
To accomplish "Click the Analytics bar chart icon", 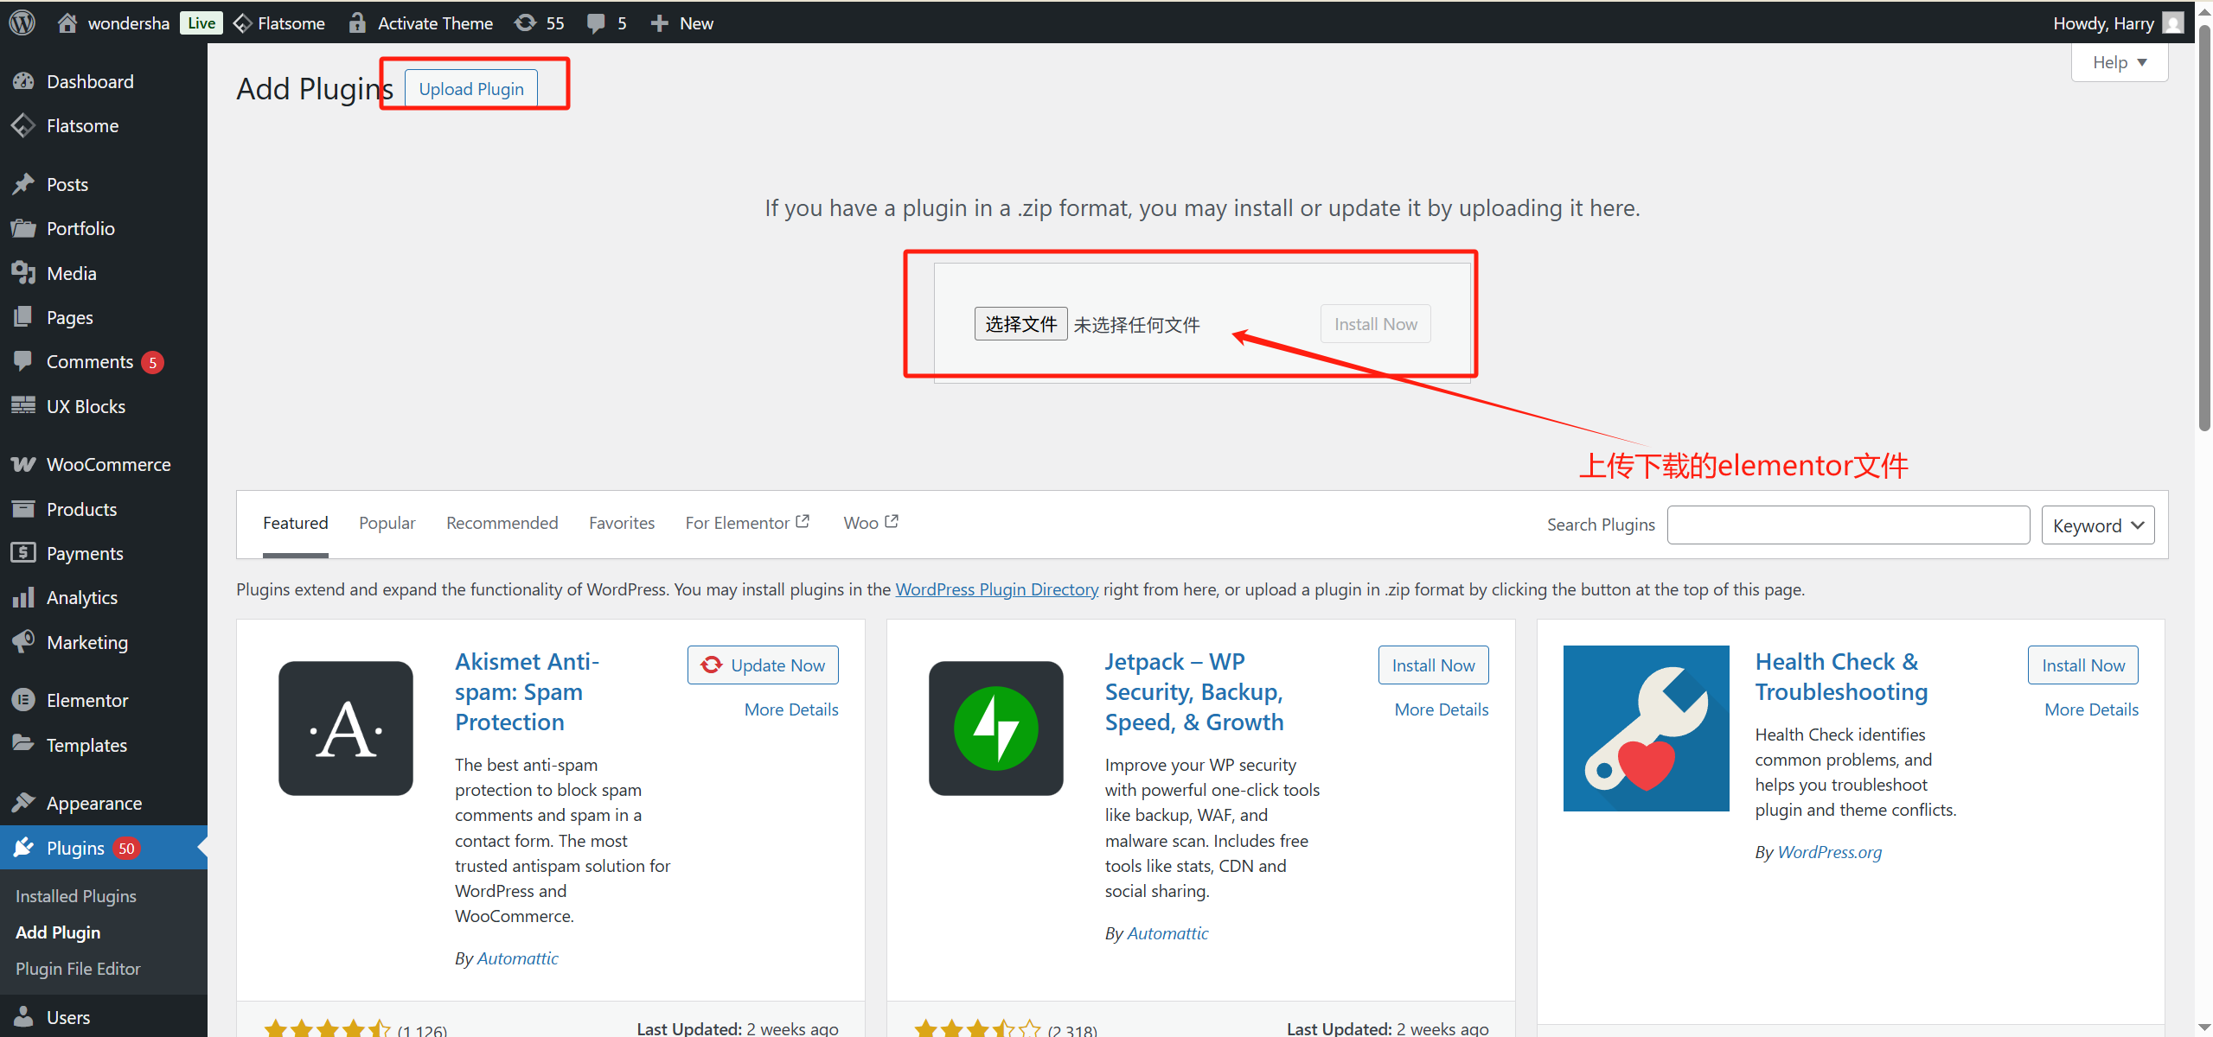I will (23, 597).
